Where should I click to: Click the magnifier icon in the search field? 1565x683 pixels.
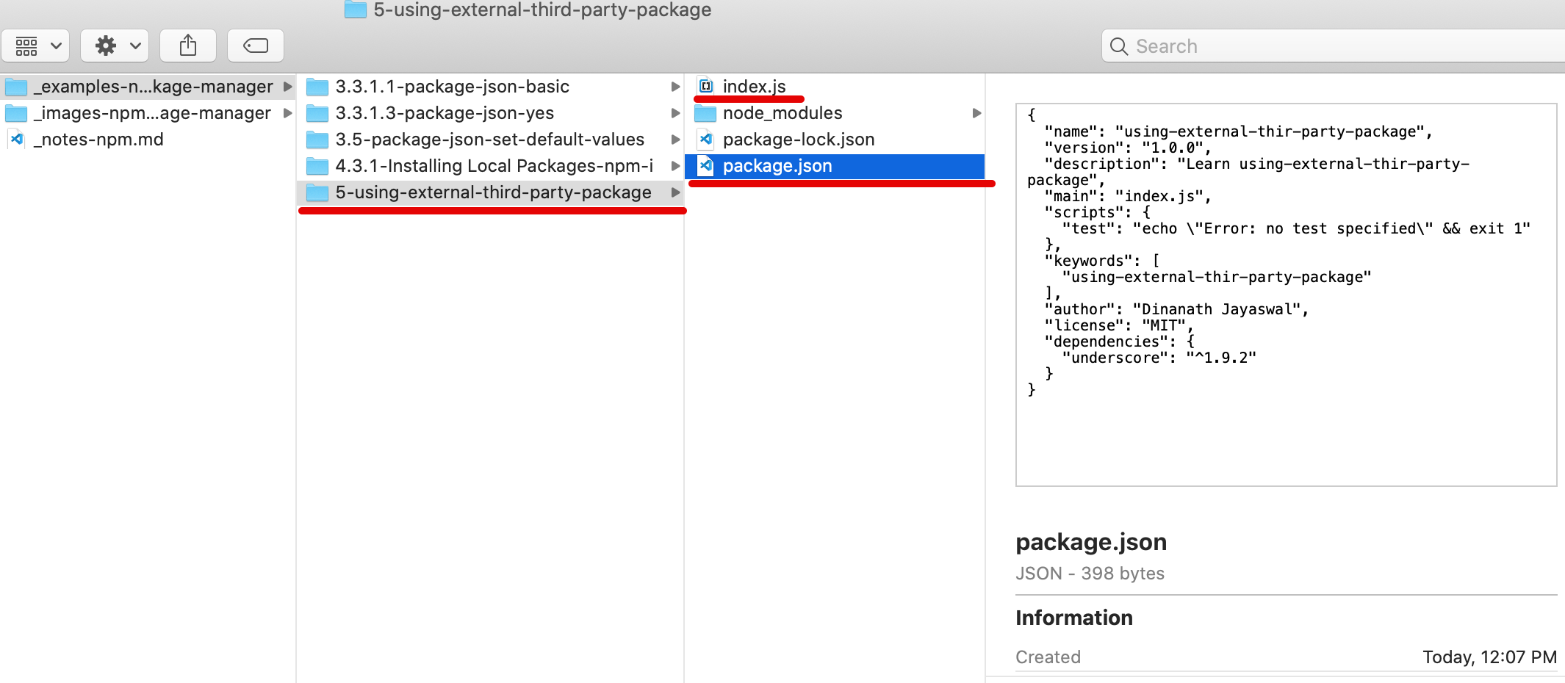pos(1119,46)
